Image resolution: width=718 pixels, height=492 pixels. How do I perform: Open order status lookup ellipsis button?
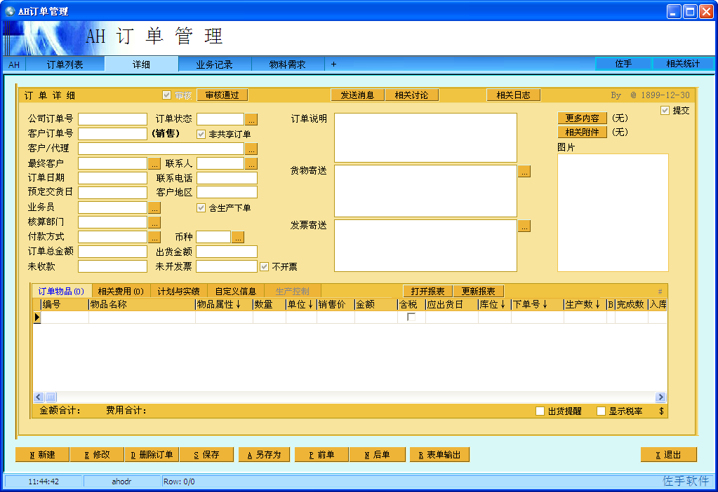[251, 119]
